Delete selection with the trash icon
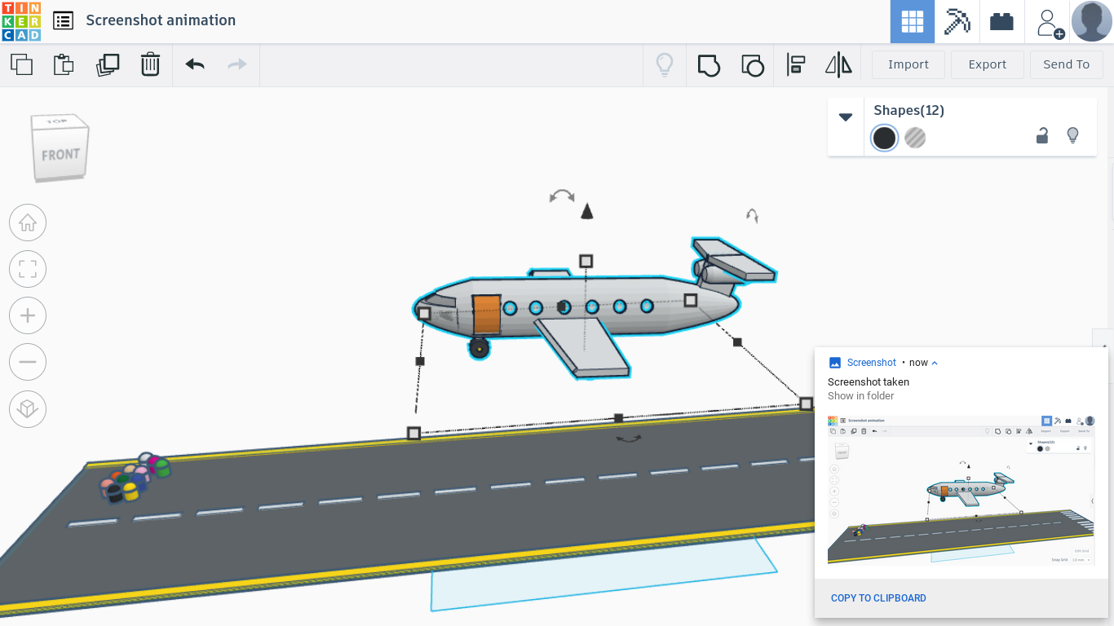The height and width of the screenshot is (626, 1114). (x=150, y=64)
